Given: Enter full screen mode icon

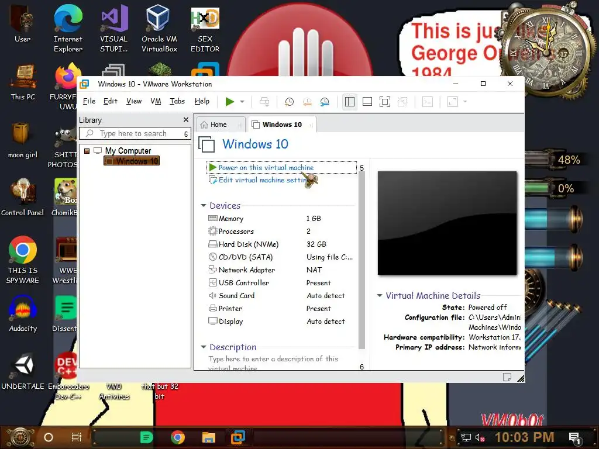Looking at the screenshot, I should [385, 102].
